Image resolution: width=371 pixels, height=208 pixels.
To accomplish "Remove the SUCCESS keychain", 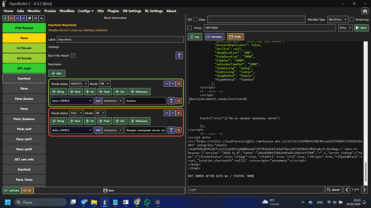I will 179,84.
